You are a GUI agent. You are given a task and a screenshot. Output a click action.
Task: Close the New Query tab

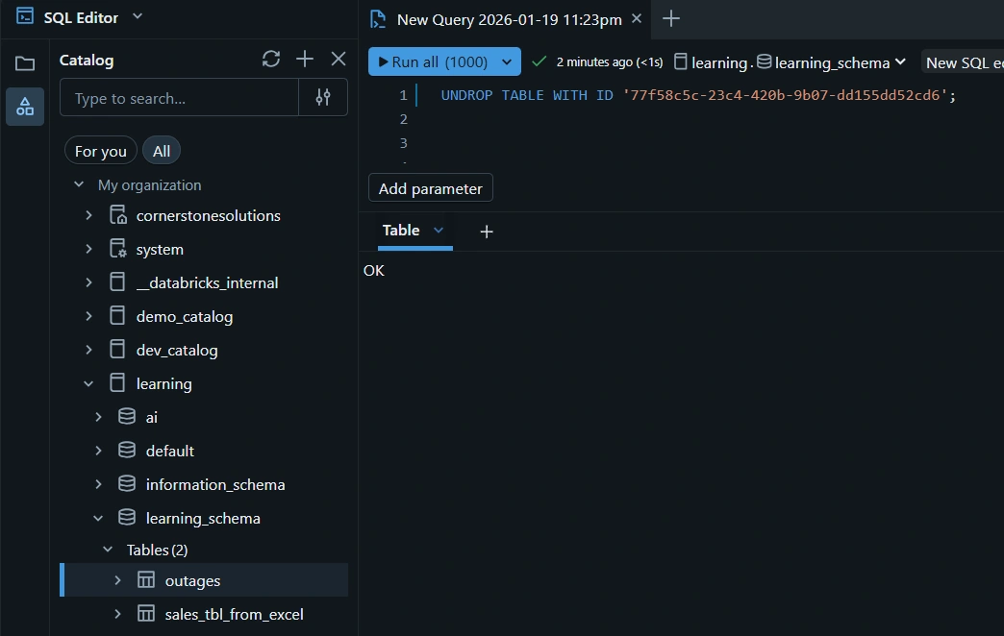click(x=637, y=18)
